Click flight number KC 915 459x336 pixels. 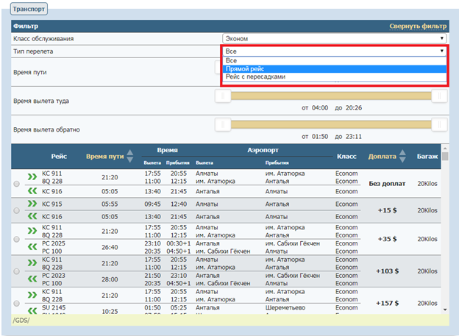coord(51,204)
